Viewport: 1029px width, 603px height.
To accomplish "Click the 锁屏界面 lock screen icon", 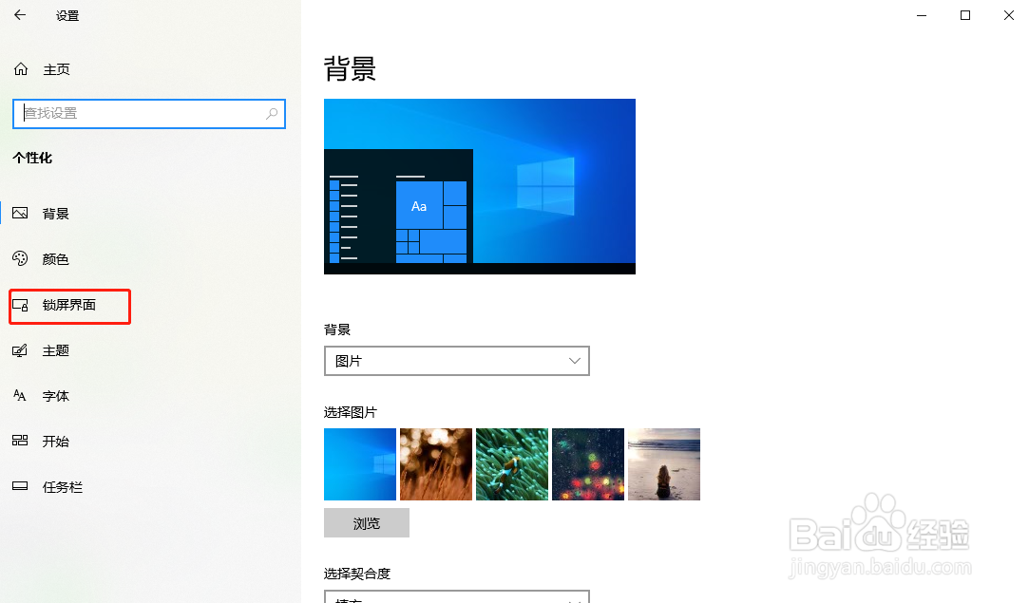I will coord(20,305).
